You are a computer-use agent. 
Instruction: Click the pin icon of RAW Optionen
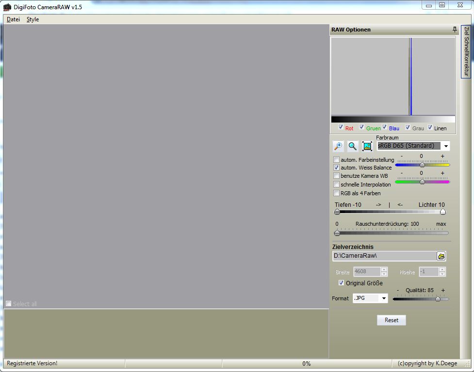[455, 30]
